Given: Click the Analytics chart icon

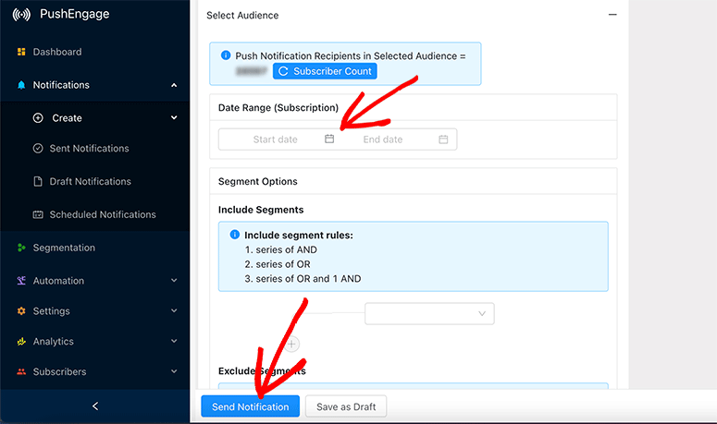Looking at the screenshot, I should pos(21,342).
